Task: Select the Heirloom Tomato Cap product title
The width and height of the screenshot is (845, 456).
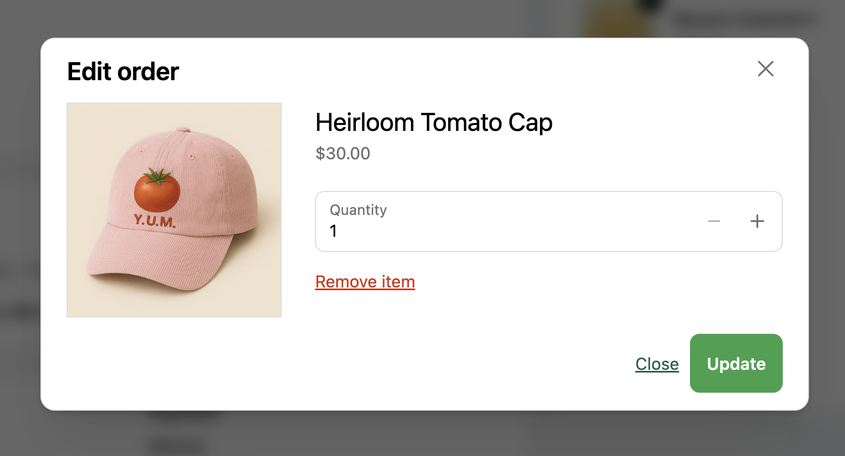Action: (433, 123)
